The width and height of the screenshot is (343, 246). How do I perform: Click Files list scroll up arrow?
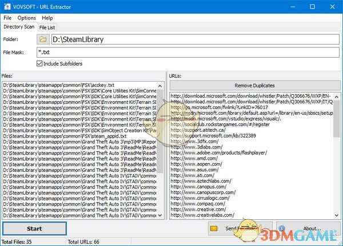pyautogui.click(x=160, y=86)
